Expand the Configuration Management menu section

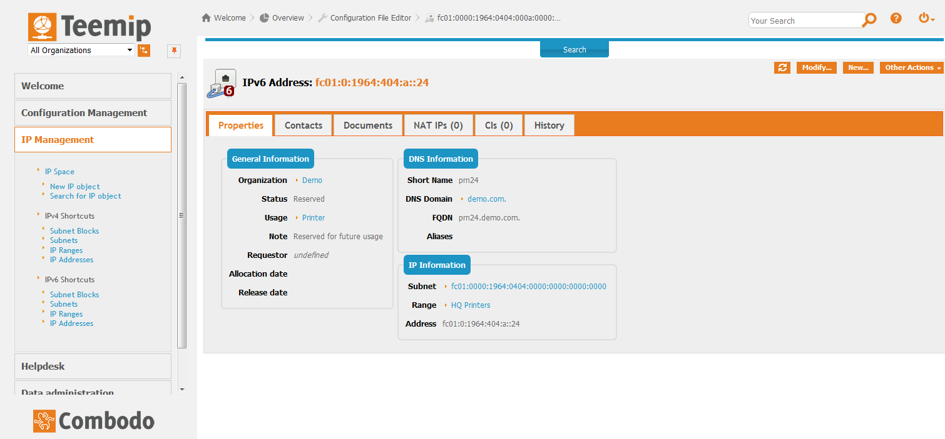93,113
